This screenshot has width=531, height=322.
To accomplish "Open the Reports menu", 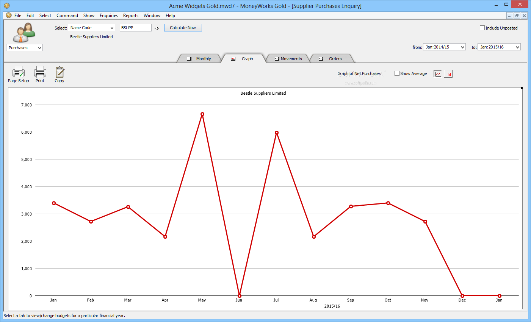I will pyautogui.click(x=131, y=16).
